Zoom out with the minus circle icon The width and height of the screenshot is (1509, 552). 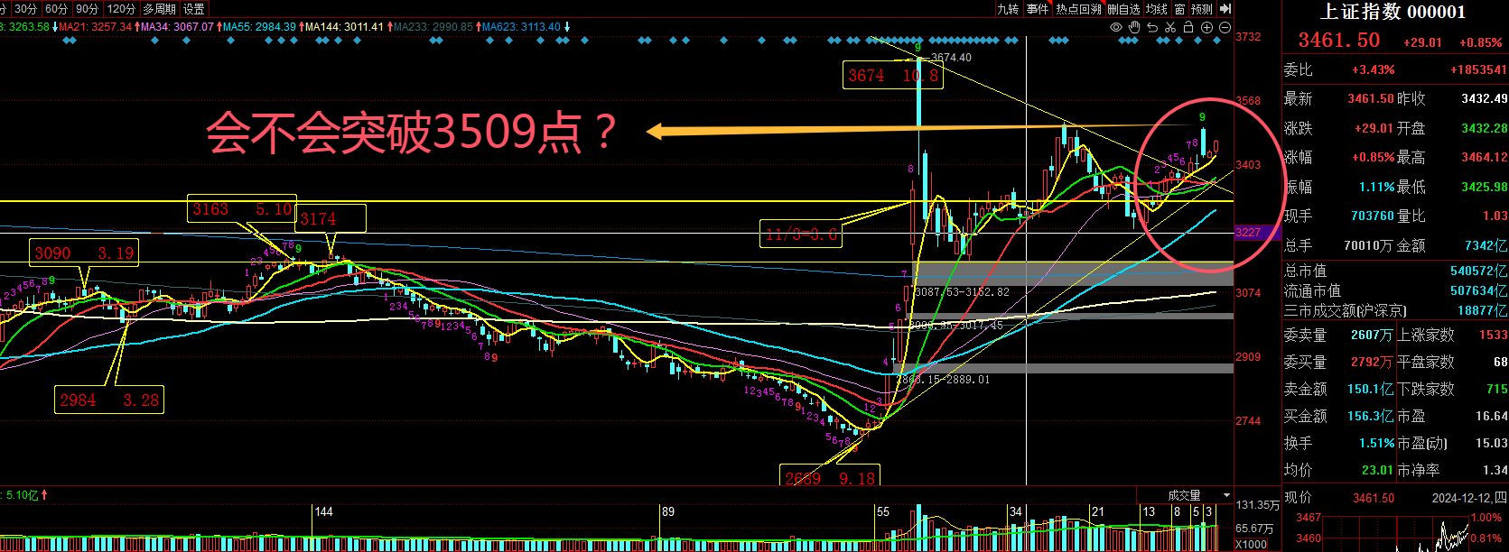point(1225,27)
